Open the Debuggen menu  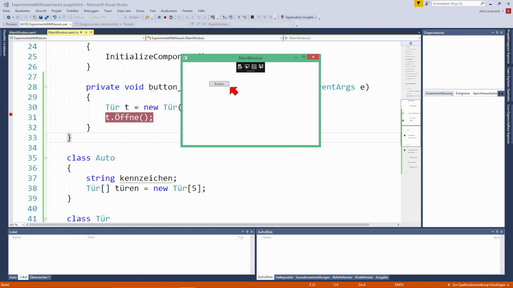[x=91, y=11]
